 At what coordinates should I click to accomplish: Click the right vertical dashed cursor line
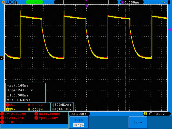point(126,58)
